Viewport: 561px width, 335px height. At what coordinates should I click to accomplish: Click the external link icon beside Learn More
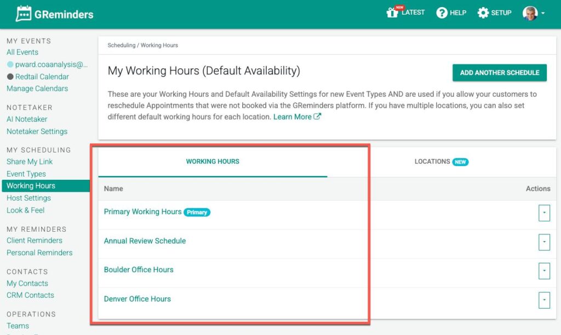(317, 116)
